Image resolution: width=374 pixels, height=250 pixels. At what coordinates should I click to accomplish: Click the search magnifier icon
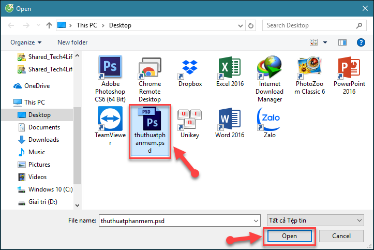tap(359, 25)
